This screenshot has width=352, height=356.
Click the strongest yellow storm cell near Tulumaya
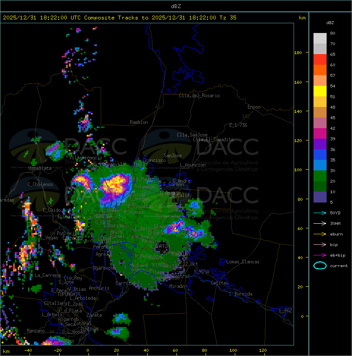pos(115,184)
